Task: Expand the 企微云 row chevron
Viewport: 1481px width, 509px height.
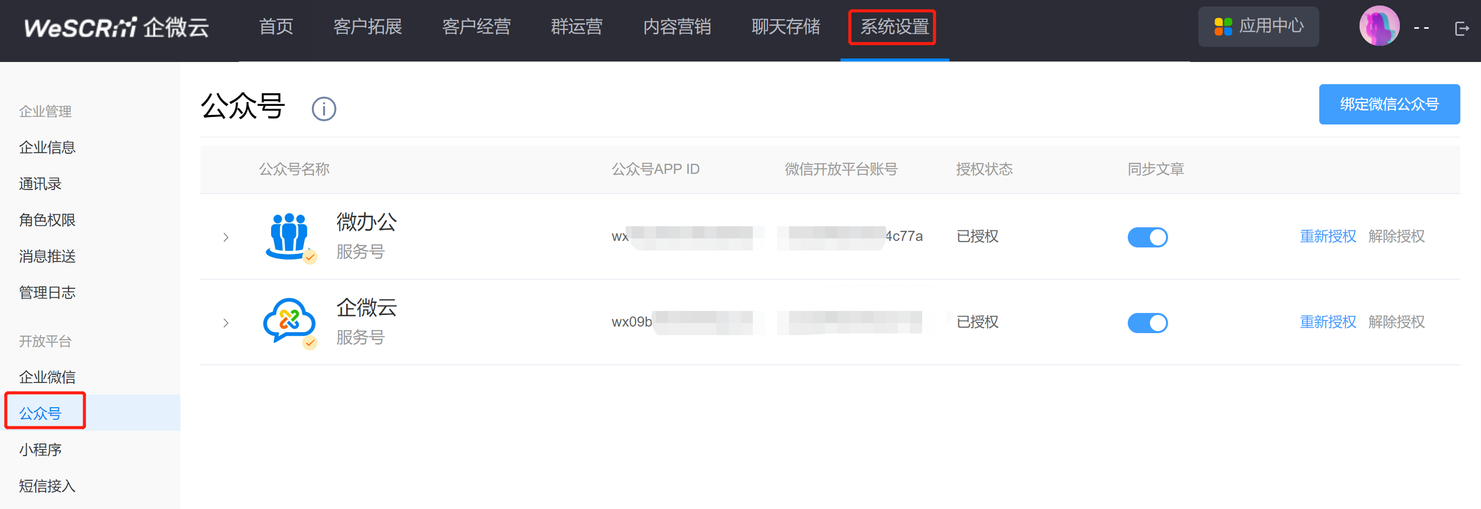Action: [x=226, y=323]
